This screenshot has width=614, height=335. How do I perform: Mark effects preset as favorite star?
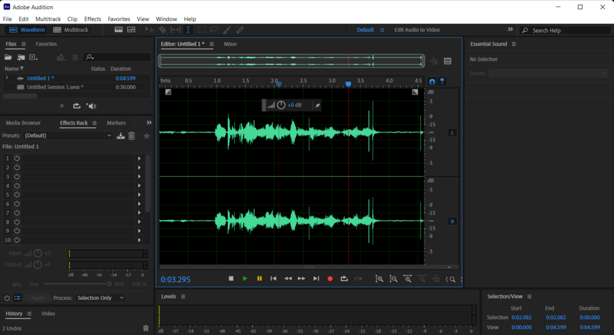click(x=147, y=136)
